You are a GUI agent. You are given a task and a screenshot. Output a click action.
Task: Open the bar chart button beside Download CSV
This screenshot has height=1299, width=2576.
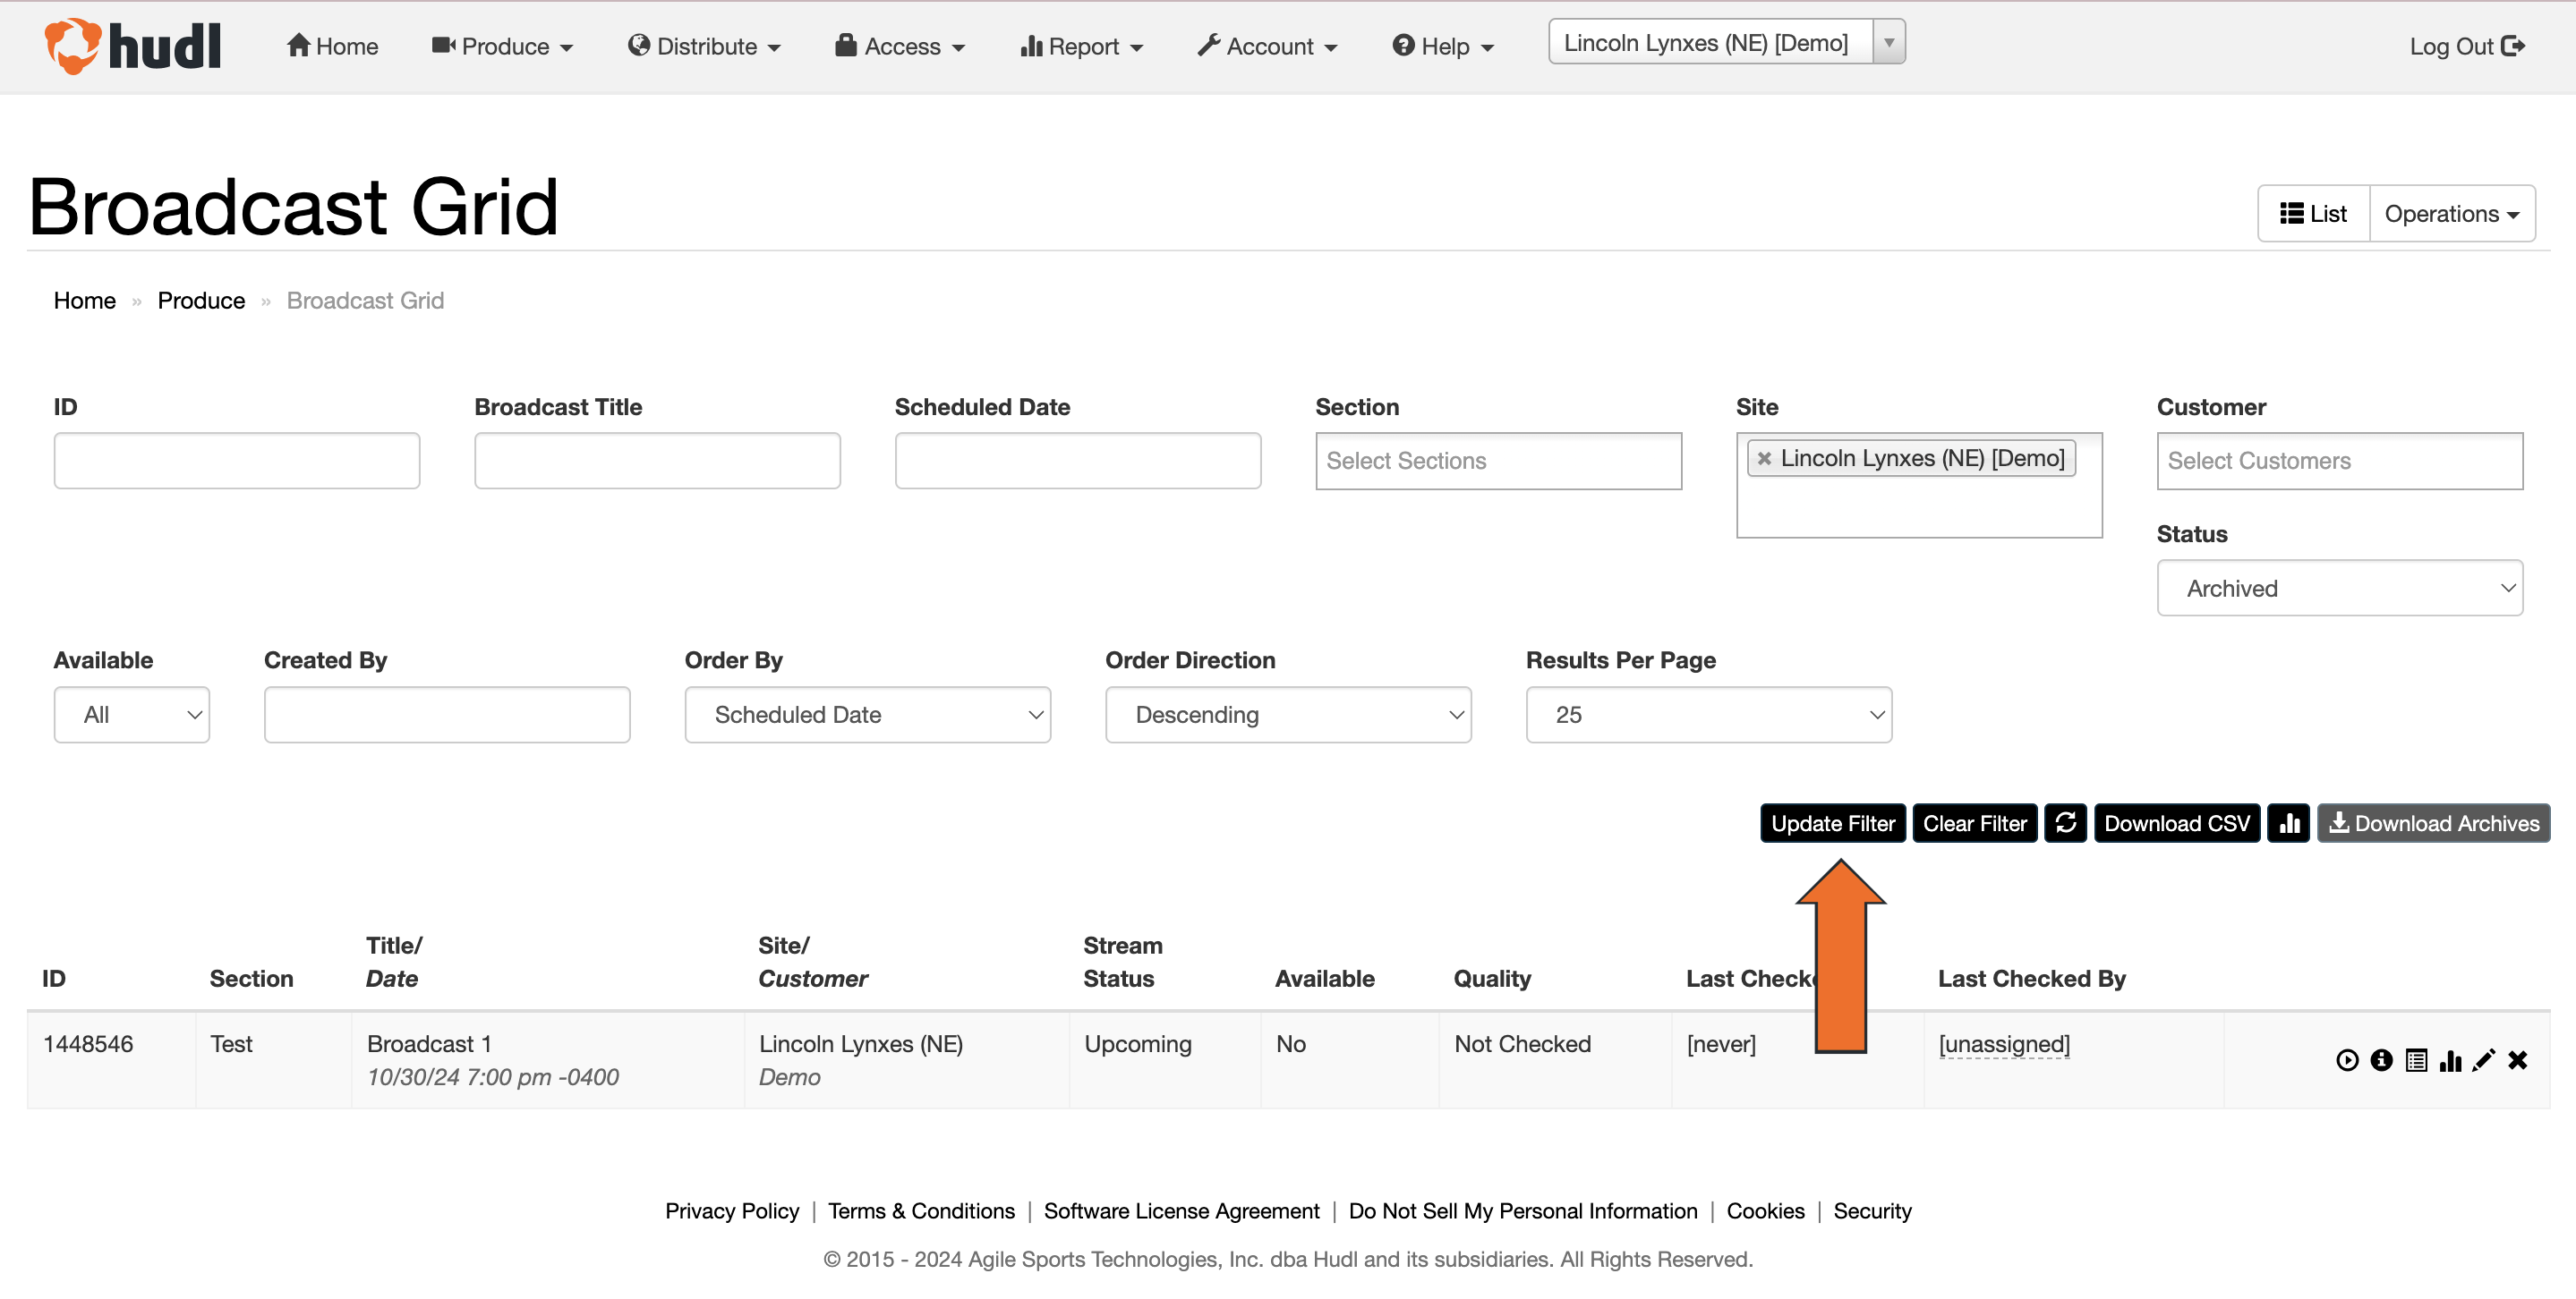(2288, 823)
